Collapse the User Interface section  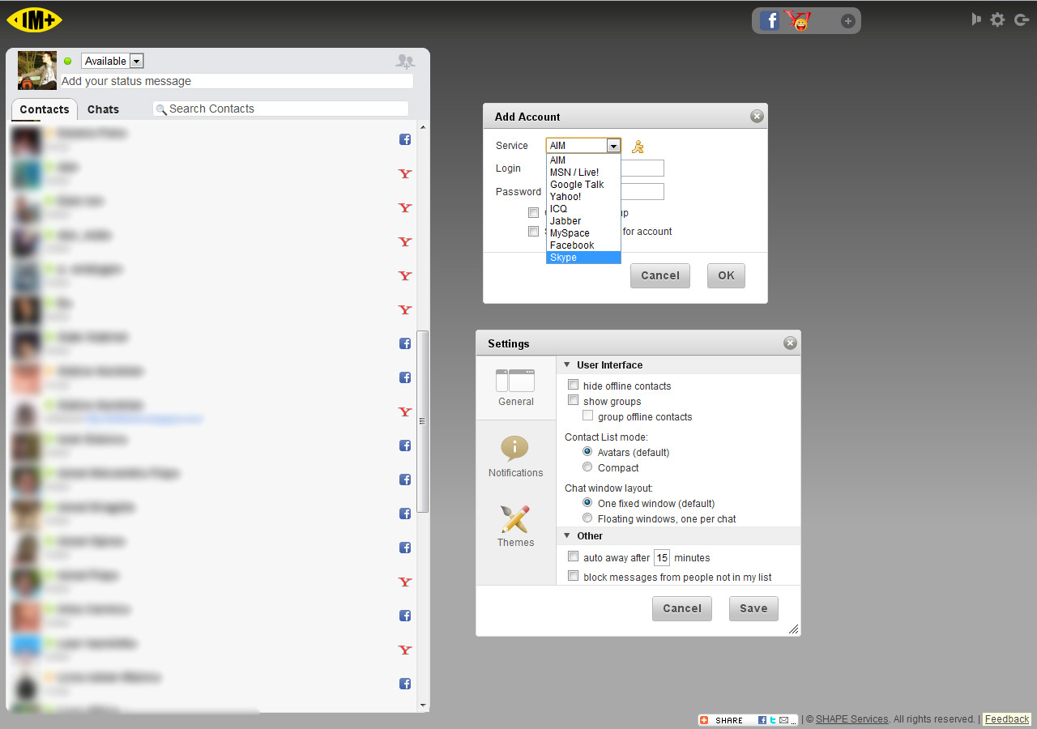click(567, 365)
